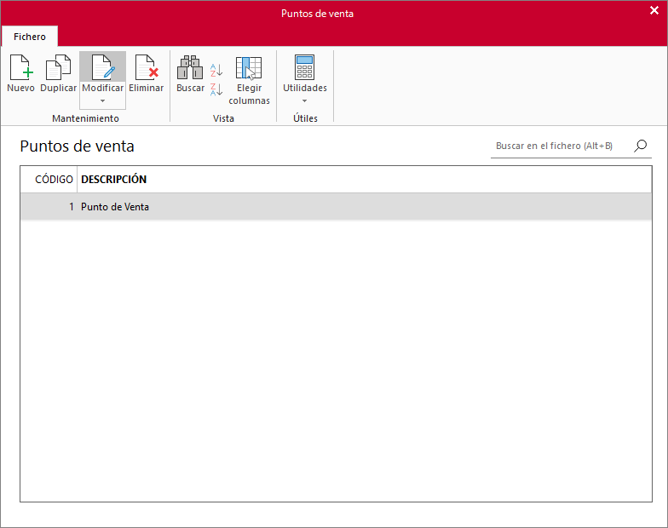Select the Punto de Venta row
Image resolution: width=668 pixels, height=528 pixels.
(336, 207)
